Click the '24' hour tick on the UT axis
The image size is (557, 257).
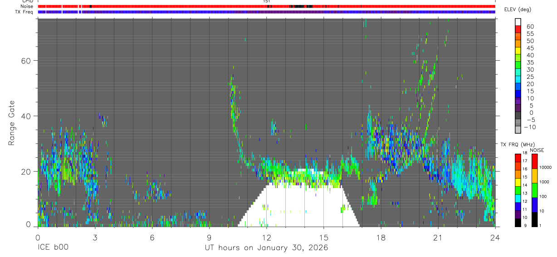[495, 237]
